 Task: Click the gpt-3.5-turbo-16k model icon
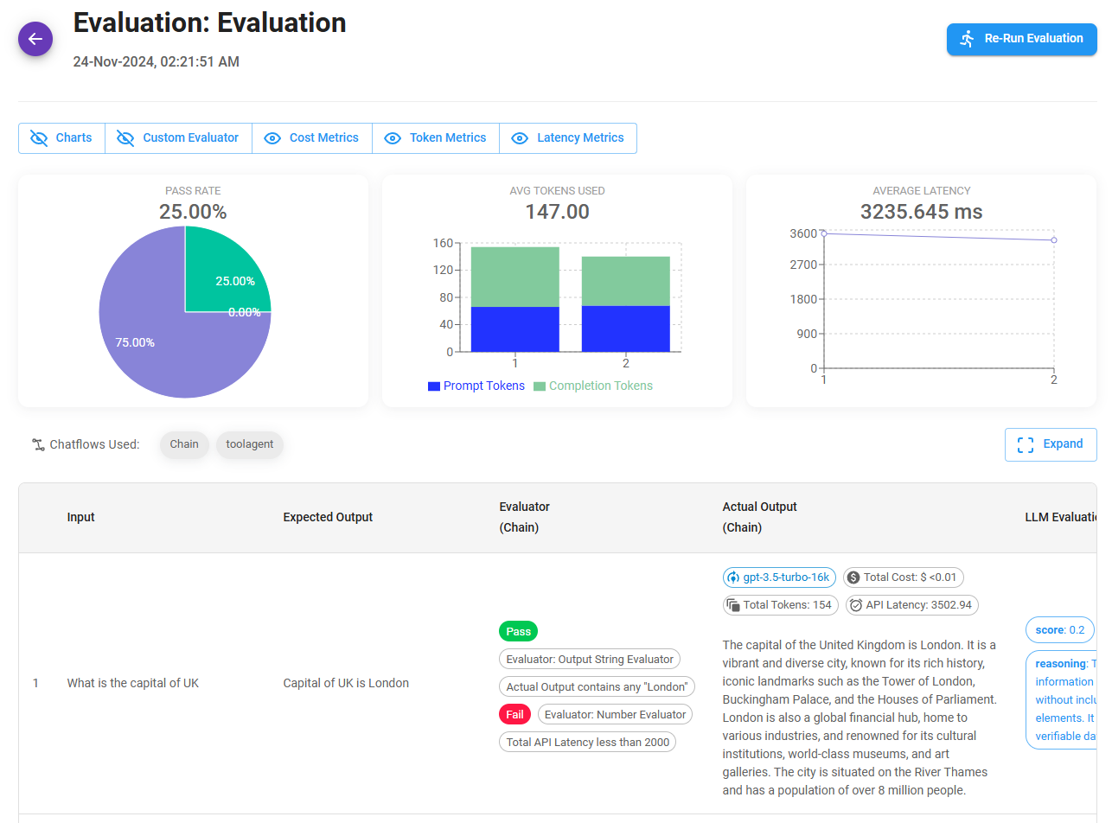point(733,577)
